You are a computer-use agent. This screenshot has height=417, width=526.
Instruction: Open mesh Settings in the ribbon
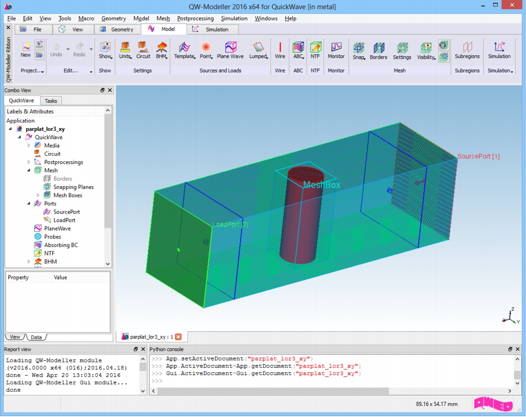(x=402, y=51)
